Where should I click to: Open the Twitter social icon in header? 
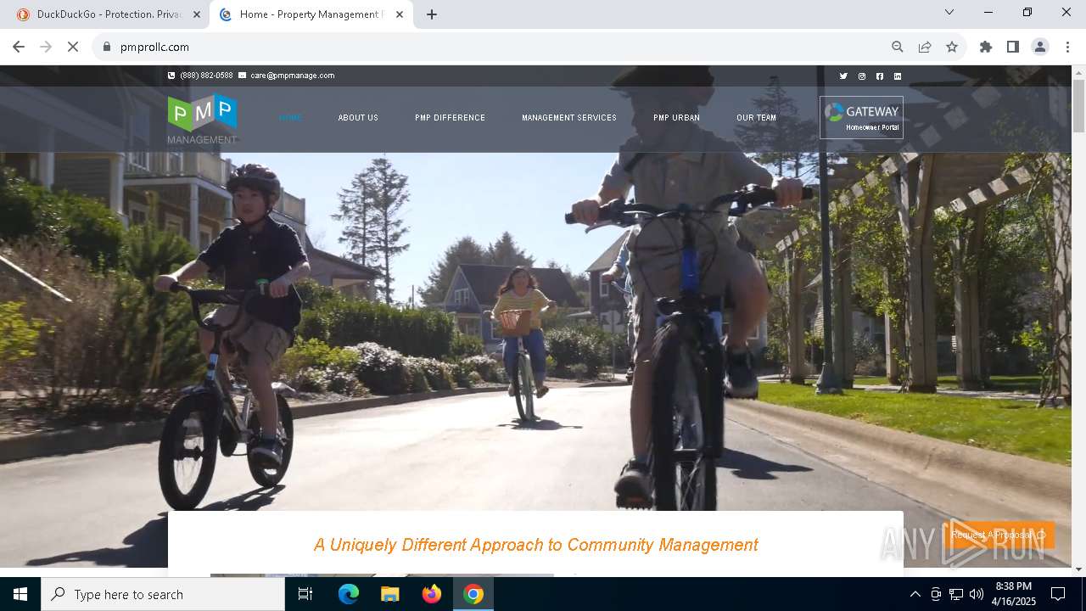843,76
